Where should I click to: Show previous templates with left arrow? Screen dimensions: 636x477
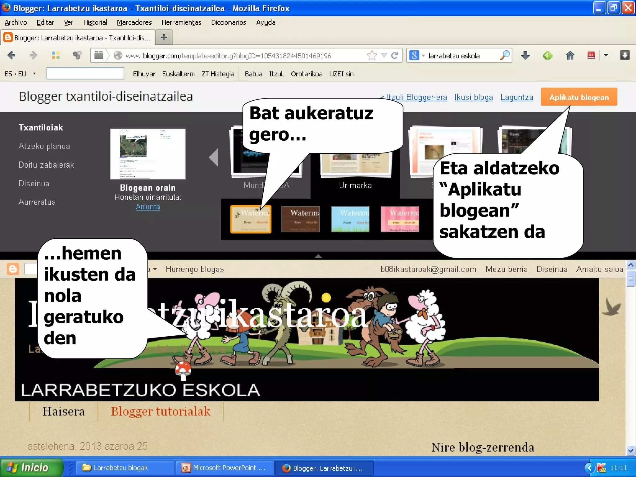(214, 158)
